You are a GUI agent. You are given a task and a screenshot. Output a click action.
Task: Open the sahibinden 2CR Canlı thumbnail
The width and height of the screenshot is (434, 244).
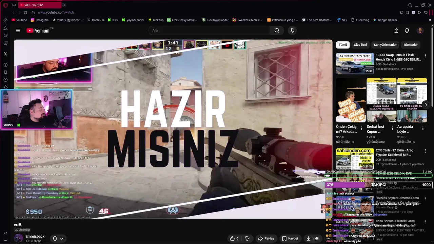click(x=355, y=159)
